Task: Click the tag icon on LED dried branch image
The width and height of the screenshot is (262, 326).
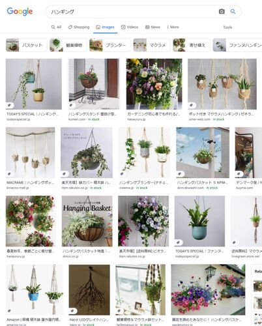Action: [72, 311]
